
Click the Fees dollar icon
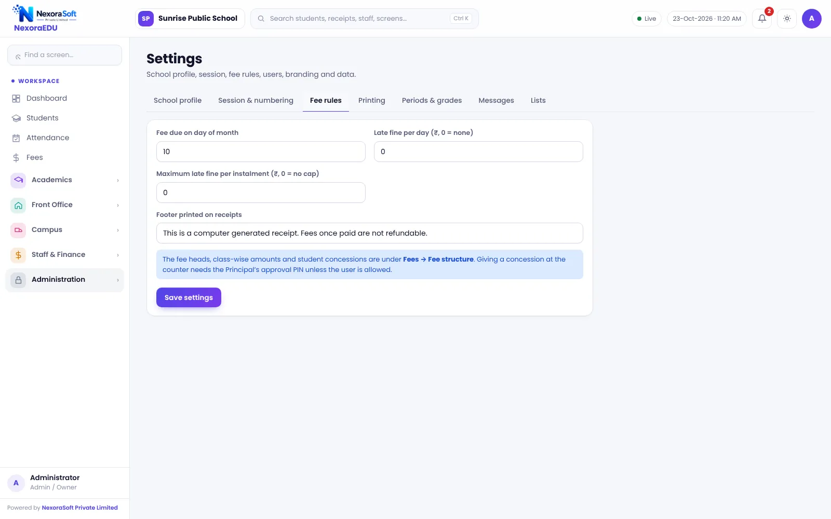pyautogui.click(x=16, y=158)
